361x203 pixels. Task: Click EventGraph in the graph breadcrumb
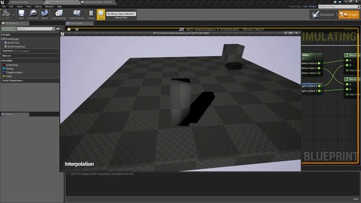[x=230, y=29]
